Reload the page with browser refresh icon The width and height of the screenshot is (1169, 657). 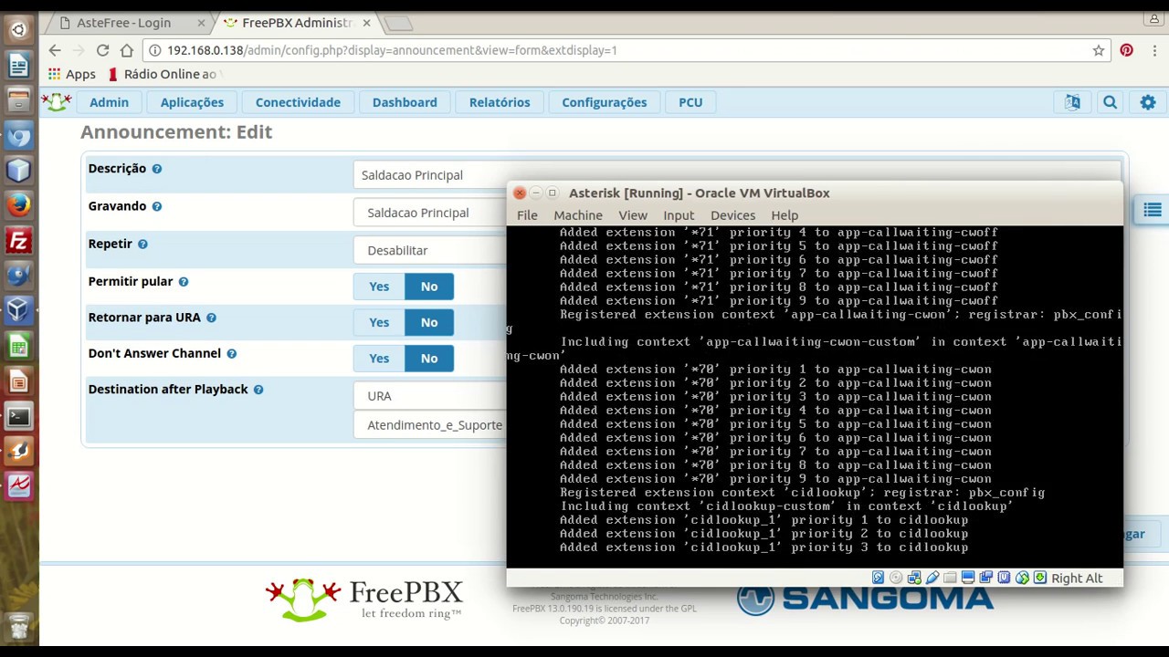102,50
